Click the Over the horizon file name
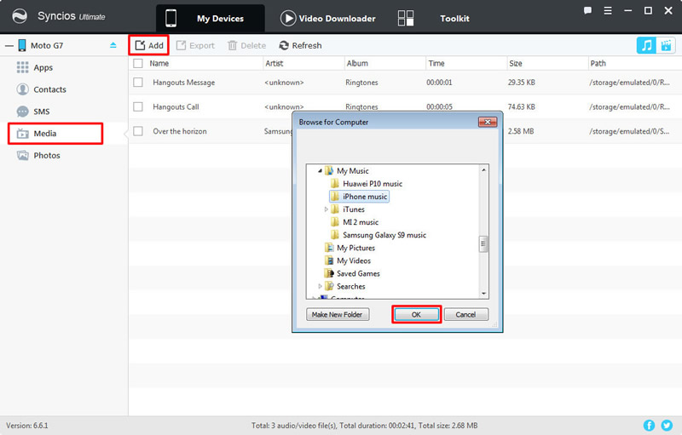The width and height of the screenshot is (682, 435). coord(180,131)
